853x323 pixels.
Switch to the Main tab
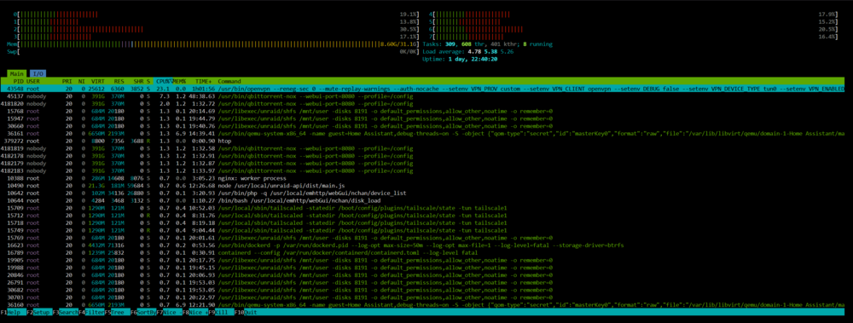17,72
